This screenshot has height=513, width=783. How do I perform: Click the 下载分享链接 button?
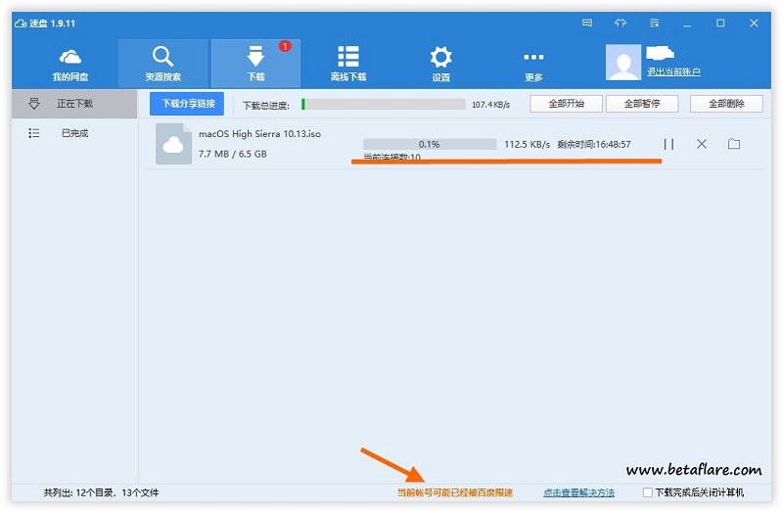coord(188,103)
